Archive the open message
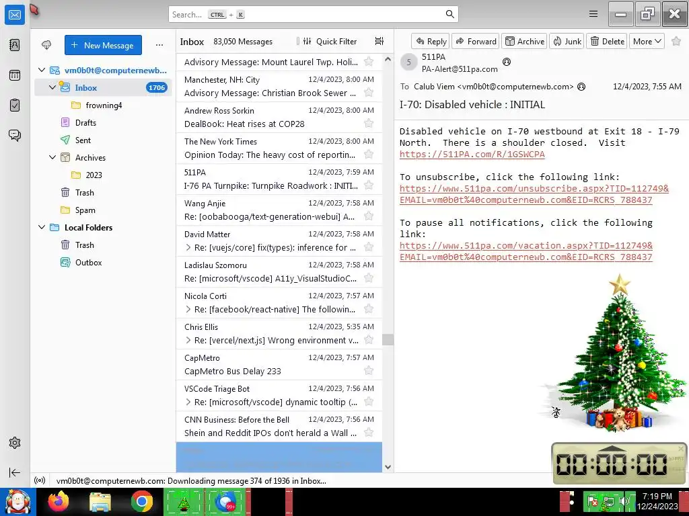Screen dimensions: 689x516 [524, 41]
